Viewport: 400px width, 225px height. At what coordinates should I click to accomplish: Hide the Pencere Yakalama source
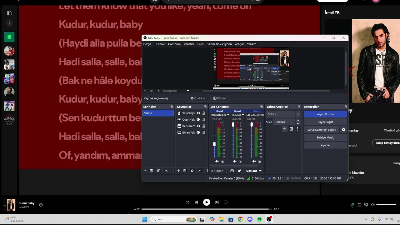198,126
